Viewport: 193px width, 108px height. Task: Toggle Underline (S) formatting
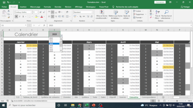[23, 16]
